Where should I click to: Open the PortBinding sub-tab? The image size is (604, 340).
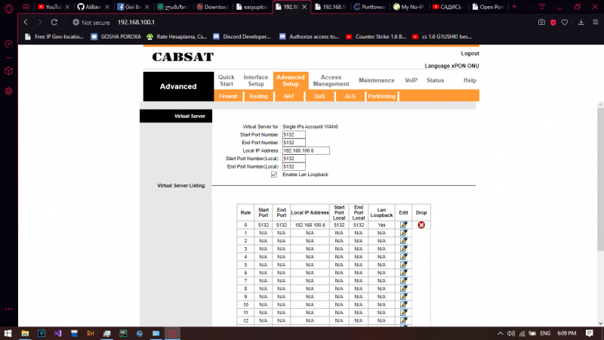pos(381,97)
